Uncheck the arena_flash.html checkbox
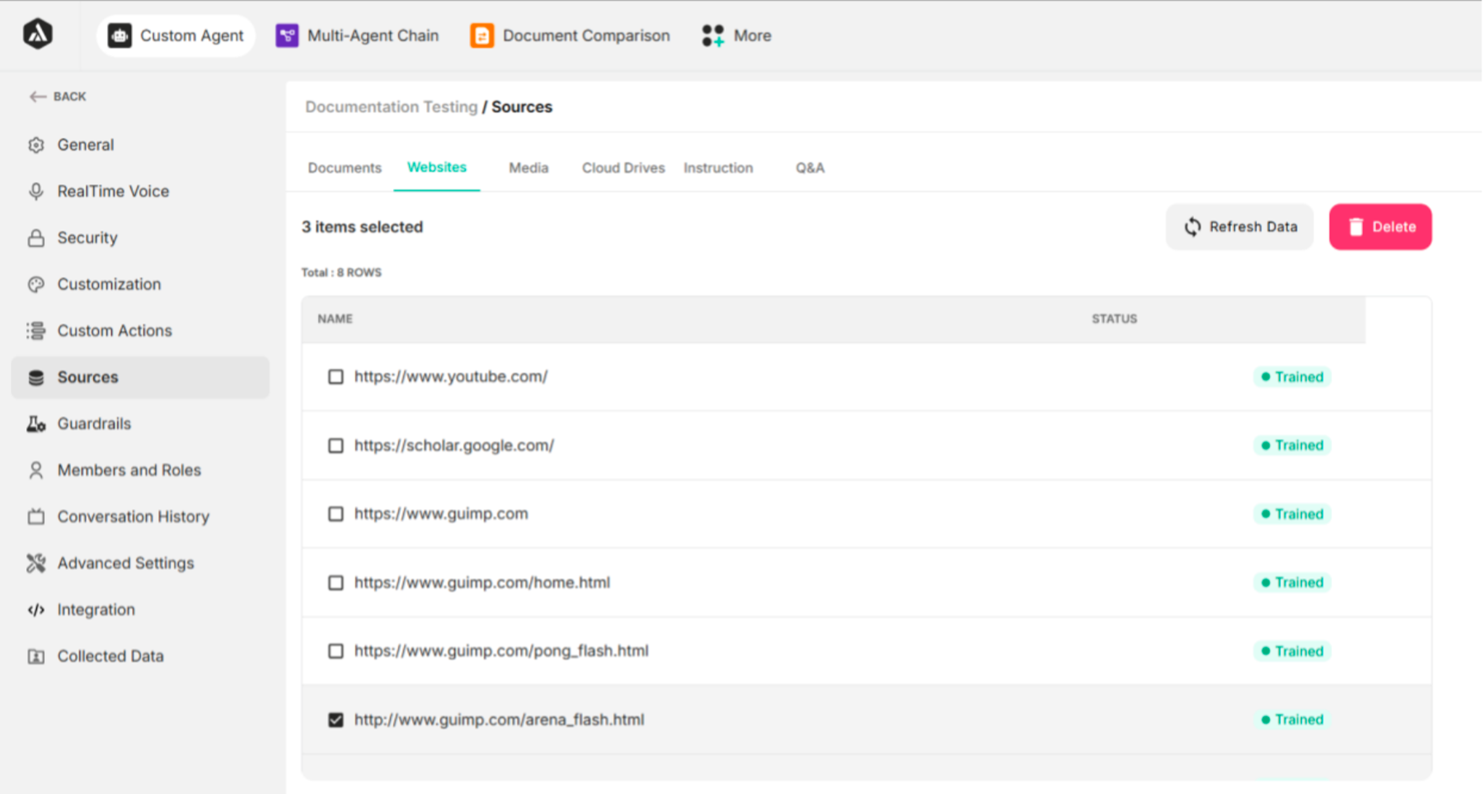The image size is (1484, 794). pyautogui.click(x=335, y=720)
